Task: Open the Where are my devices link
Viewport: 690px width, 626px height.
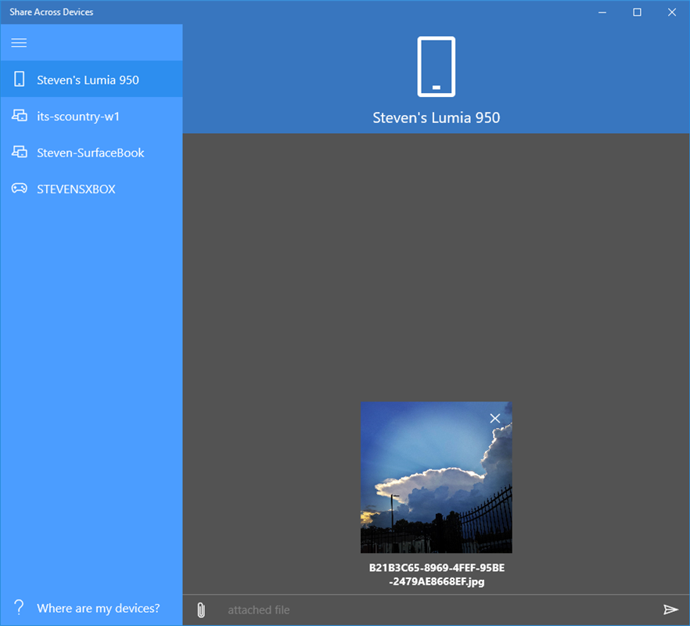Action: (98, 608)
